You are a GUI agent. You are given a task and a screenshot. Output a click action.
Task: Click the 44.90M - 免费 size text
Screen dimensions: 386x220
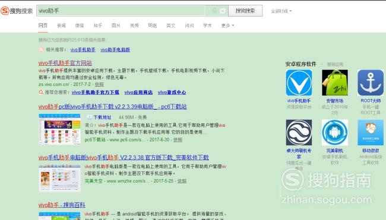[x=132, y=117]
